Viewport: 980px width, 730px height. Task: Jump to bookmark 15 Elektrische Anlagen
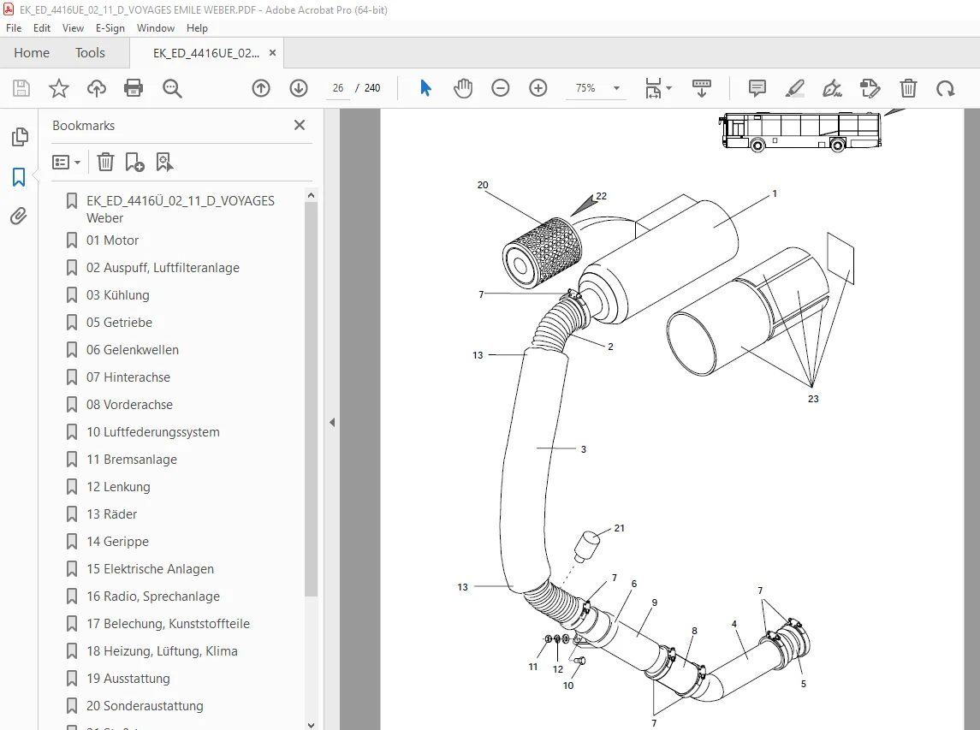(150, 569)
